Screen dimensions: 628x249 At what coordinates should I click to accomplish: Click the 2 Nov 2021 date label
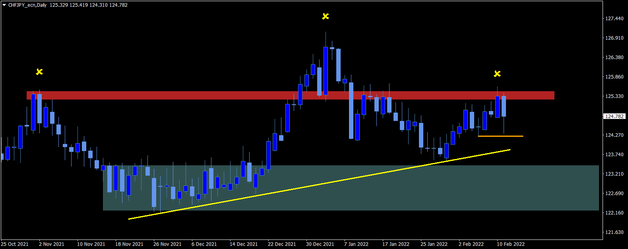(52, 244)
